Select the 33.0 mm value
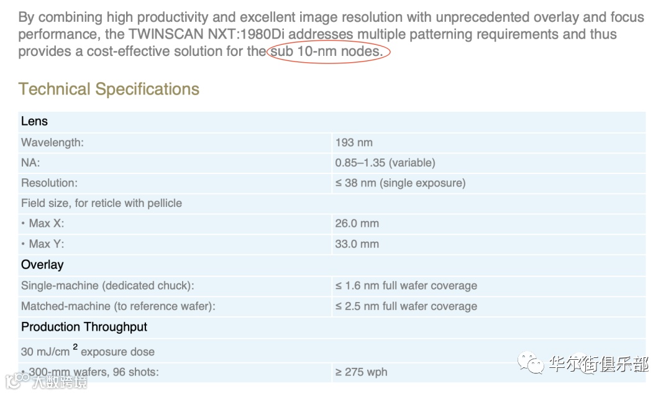The height and width of the screenshot is (394, 671). [x=357, y=244]
